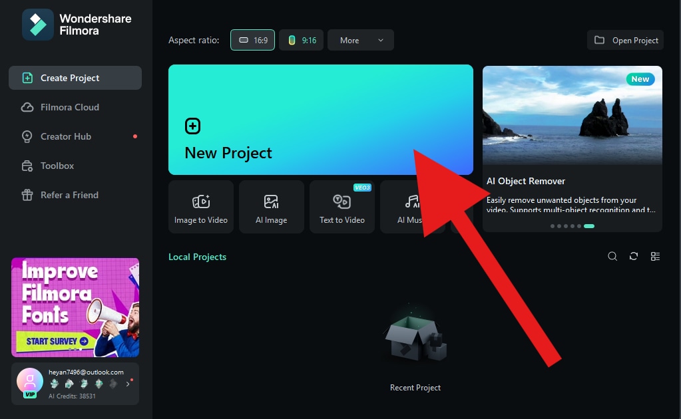Select the last active carousel dot
Screen dimensions: 681x419
(x=589, y=226)
